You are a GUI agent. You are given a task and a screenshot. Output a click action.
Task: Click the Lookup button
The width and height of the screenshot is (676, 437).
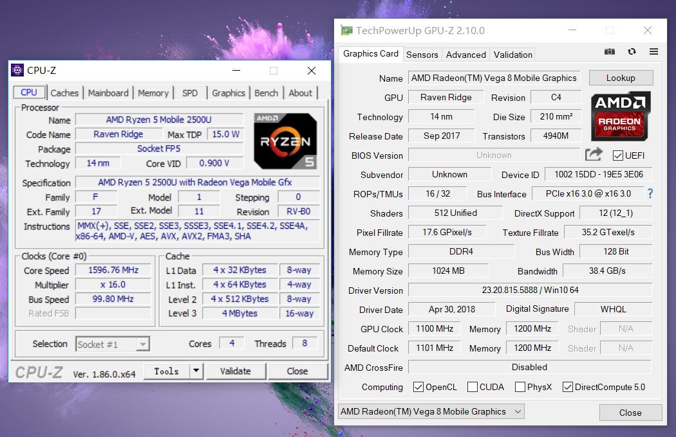pos(621,77)
